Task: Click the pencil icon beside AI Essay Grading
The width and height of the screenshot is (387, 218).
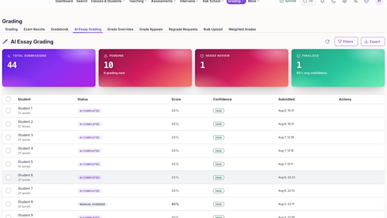Action: pos(5,42)
